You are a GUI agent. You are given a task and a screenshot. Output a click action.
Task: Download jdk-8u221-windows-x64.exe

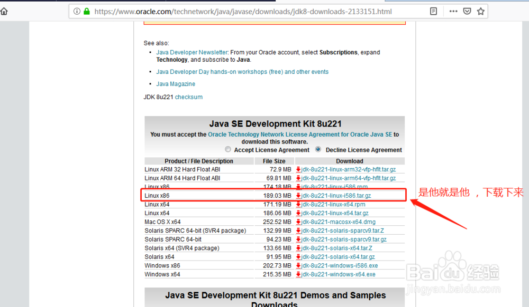(x=339, y=274)
